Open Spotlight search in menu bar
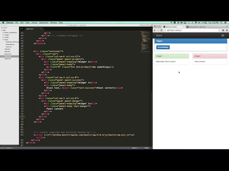This screenshot has width=229, height=171. [221, 23]
